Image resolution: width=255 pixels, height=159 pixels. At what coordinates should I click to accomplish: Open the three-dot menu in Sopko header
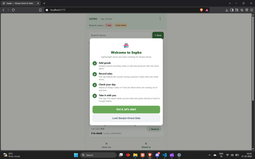(x=160, y=19)
